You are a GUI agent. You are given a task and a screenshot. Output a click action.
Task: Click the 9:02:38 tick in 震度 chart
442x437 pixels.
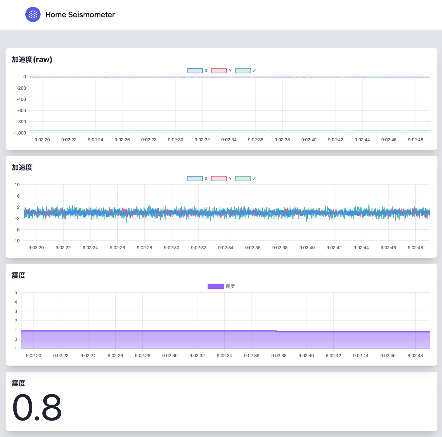(x=279, y=356)
